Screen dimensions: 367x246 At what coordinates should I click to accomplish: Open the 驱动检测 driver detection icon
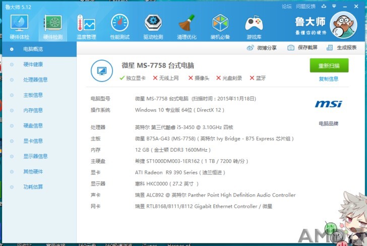(153, 23)
